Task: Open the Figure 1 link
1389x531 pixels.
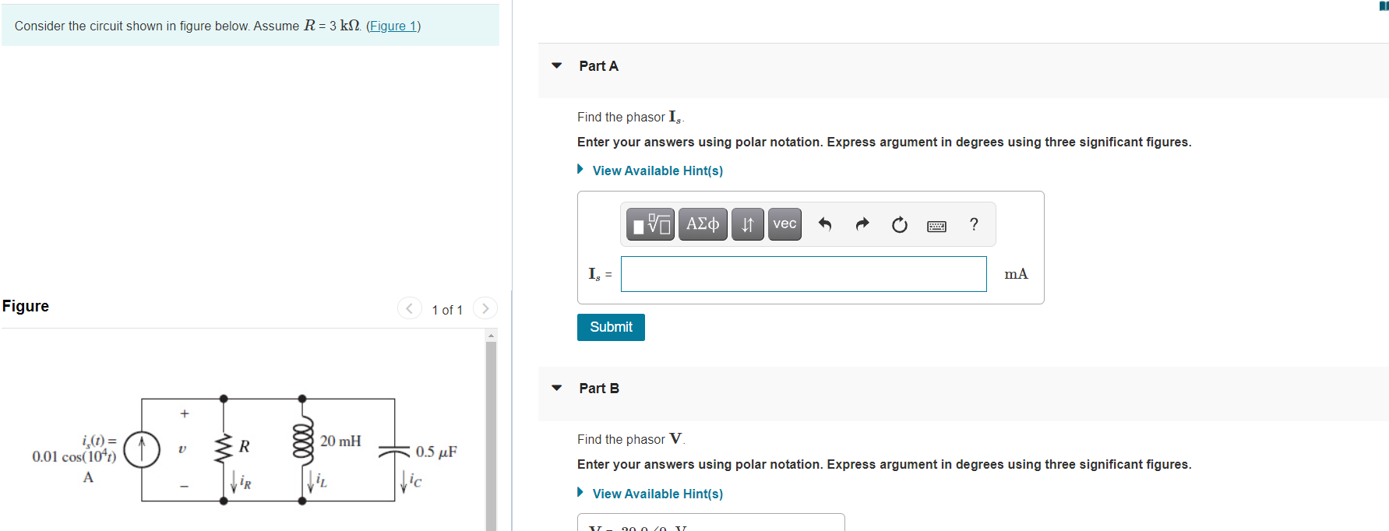Action: pyautogui.click(x=393, y=26)
